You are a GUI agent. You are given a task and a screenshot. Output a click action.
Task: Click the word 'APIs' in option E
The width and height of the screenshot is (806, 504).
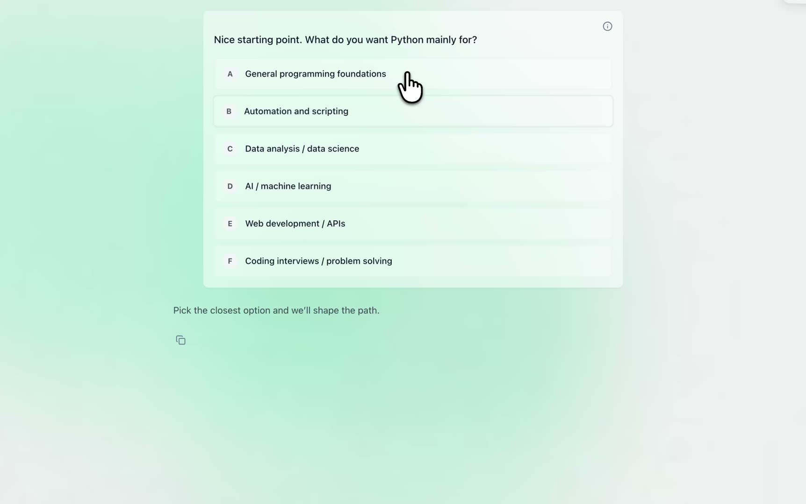click(x=336, y=224)
